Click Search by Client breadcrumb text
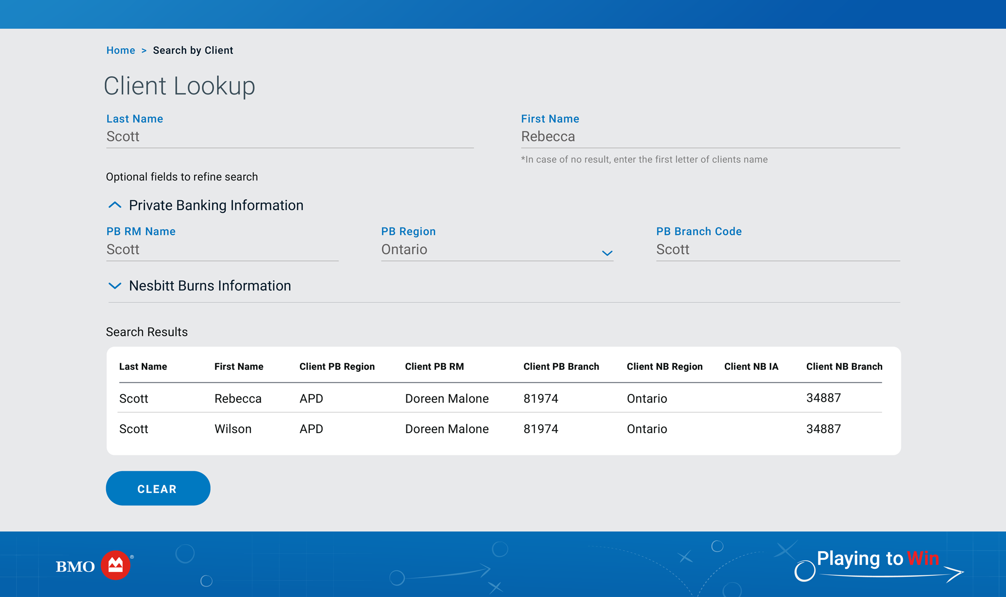The height and width of the screenshot is (597, 1006). click(x=193, y=50)
